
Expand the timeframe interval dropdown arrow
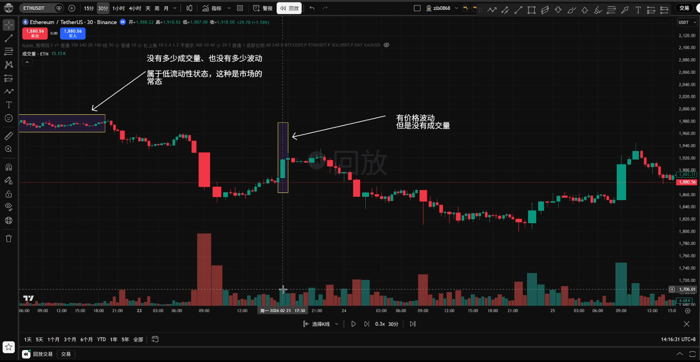[x=175, y=8]
